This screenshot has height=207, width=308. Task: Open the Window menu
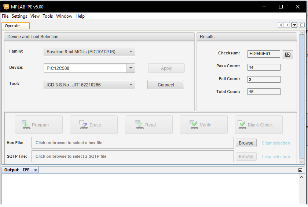tap(64, 16)
